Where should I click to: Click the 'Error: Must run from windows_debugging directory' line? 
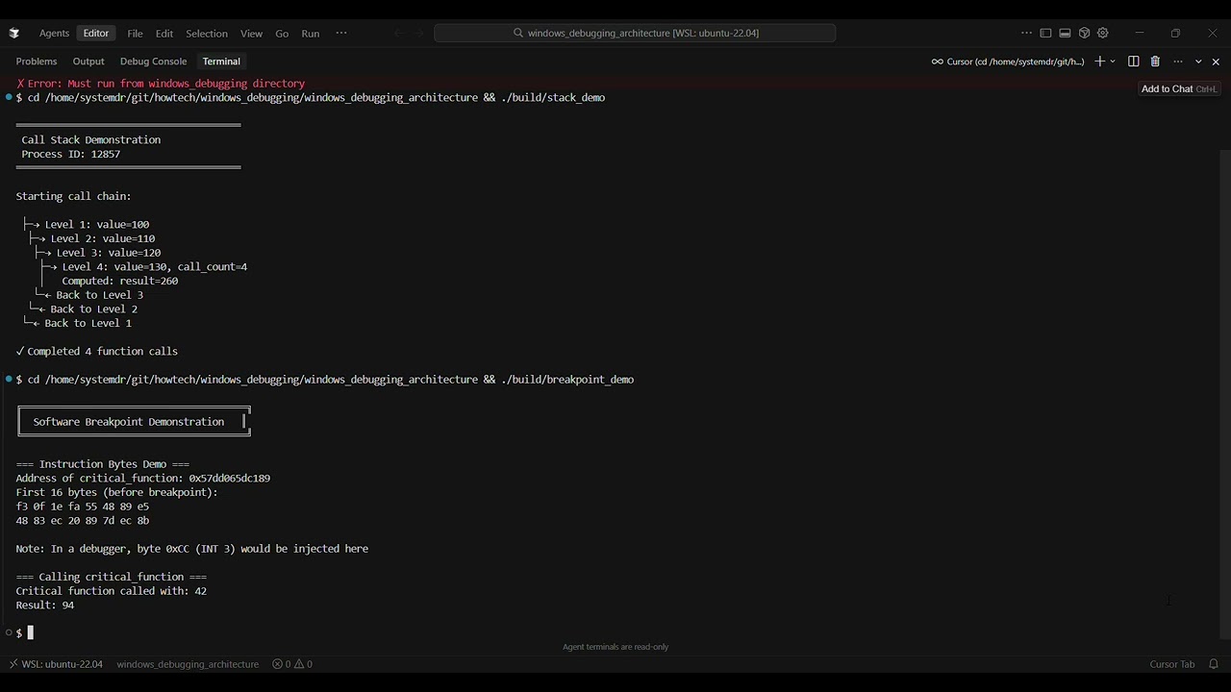coord(160,84)
